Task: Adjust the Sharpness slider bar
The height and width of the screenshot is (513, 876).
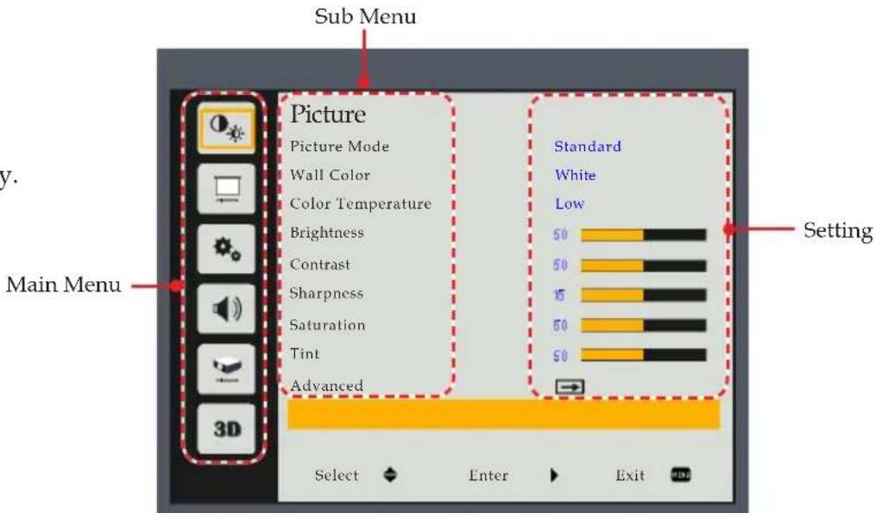Action: pyautogui.click(x=644, y=295)
